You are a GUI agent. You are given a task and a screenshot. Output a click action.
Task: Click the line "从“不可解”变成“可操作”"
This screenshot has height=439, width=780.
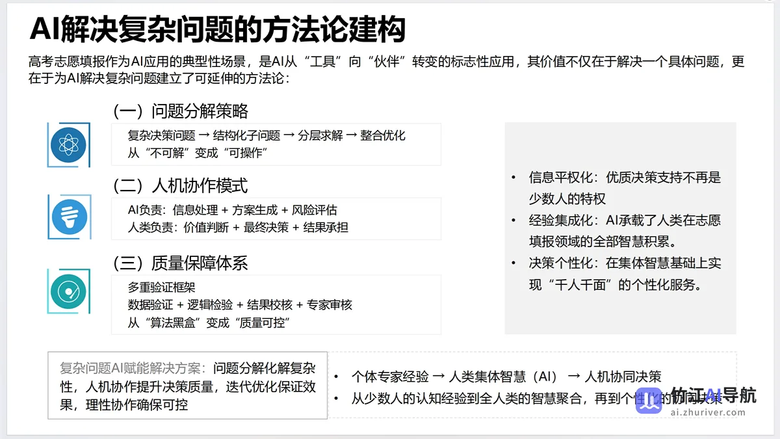[198, 153]
